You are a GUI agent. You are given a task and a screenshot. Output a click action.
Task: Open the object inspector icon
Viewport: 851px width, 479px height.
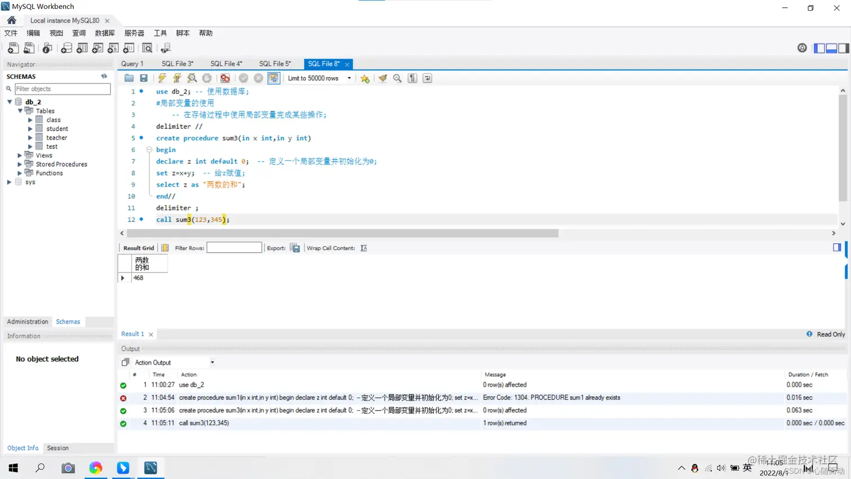47,48
